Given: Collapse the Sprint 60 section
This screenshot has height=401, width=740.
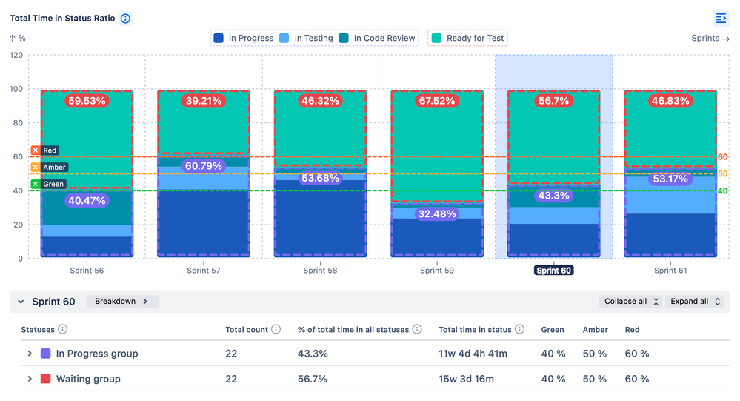Looking at the screenshot, I should [x=21, y=302].
